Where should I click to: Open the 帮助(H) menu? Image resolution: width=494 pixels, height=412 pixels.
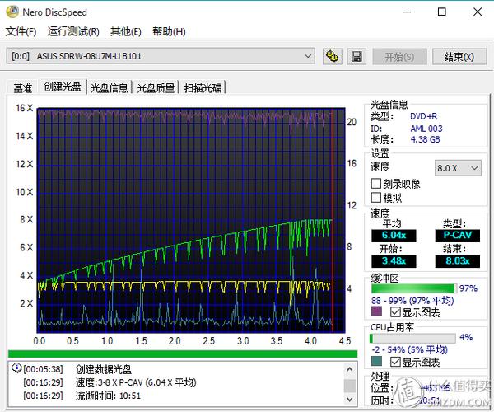[169, 32]
